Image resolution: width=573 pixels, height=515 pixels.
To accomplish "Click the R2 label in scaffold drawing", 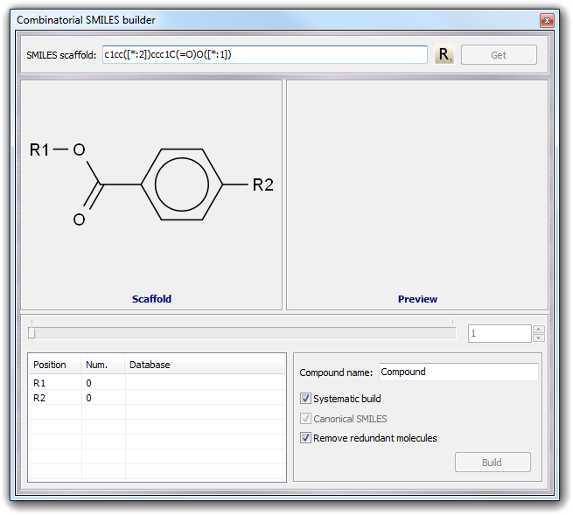I will 263,184.
